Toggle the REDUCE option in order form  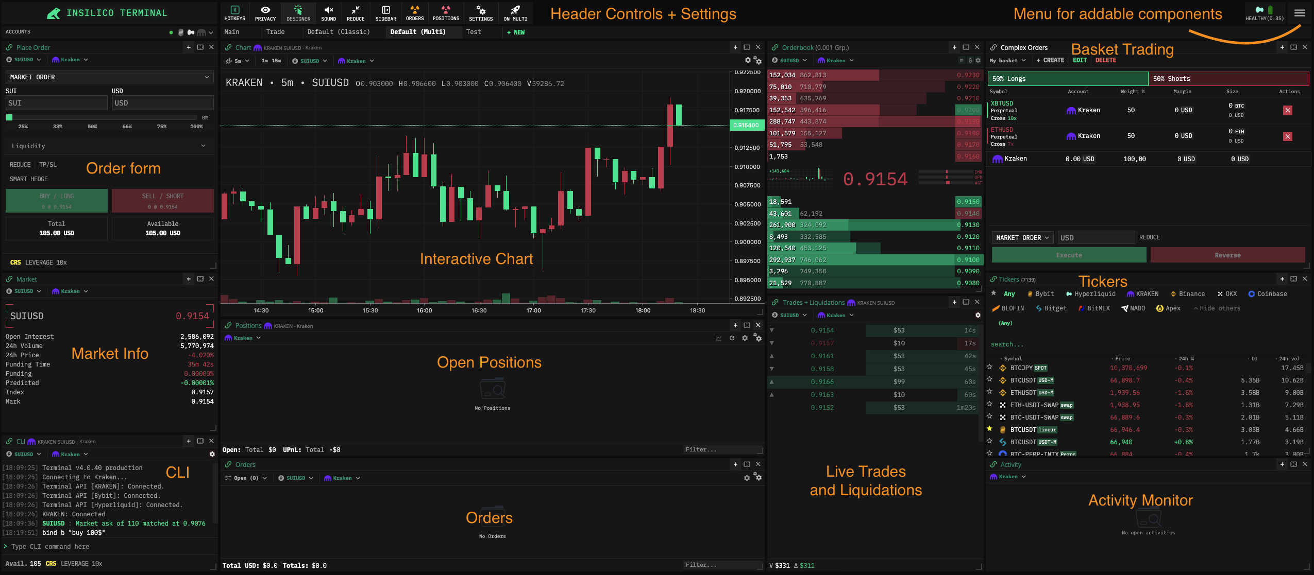click(20, 165)
